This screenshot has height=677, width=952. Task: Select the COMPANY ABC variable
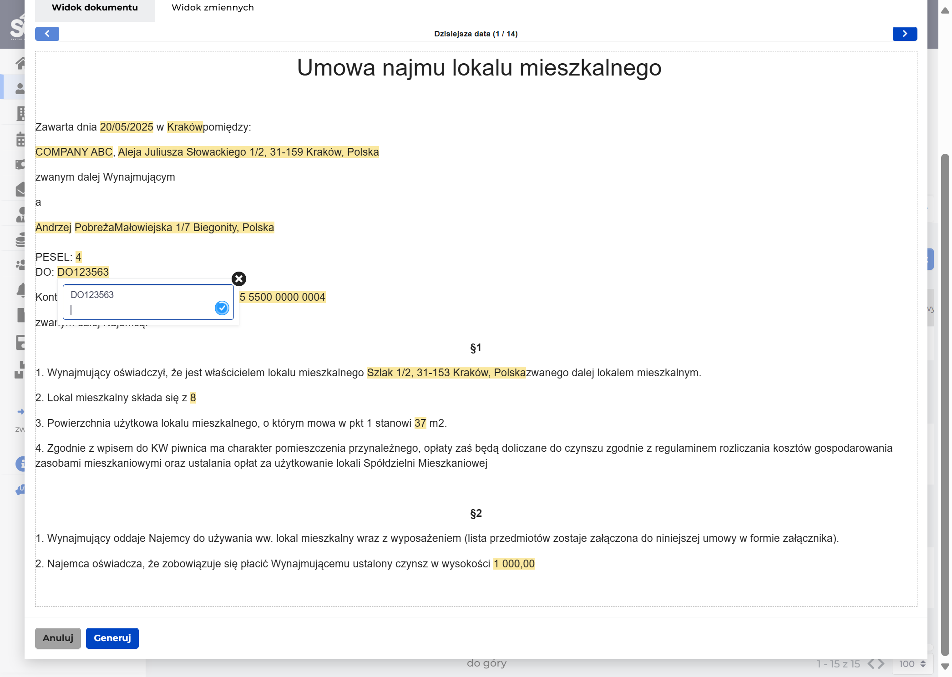74,152
